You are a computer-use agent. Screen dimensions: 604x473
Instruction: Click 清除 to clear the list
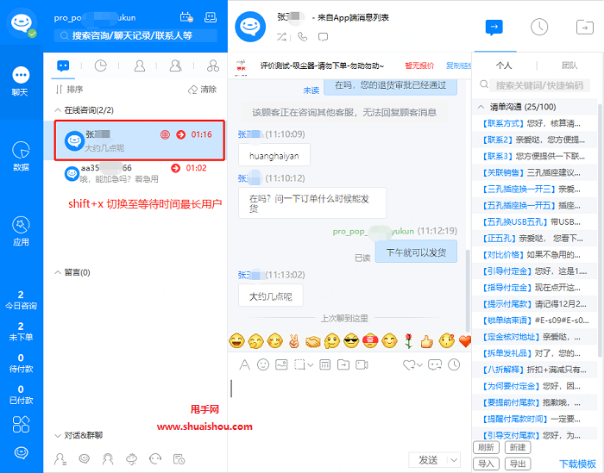(202, 90)
